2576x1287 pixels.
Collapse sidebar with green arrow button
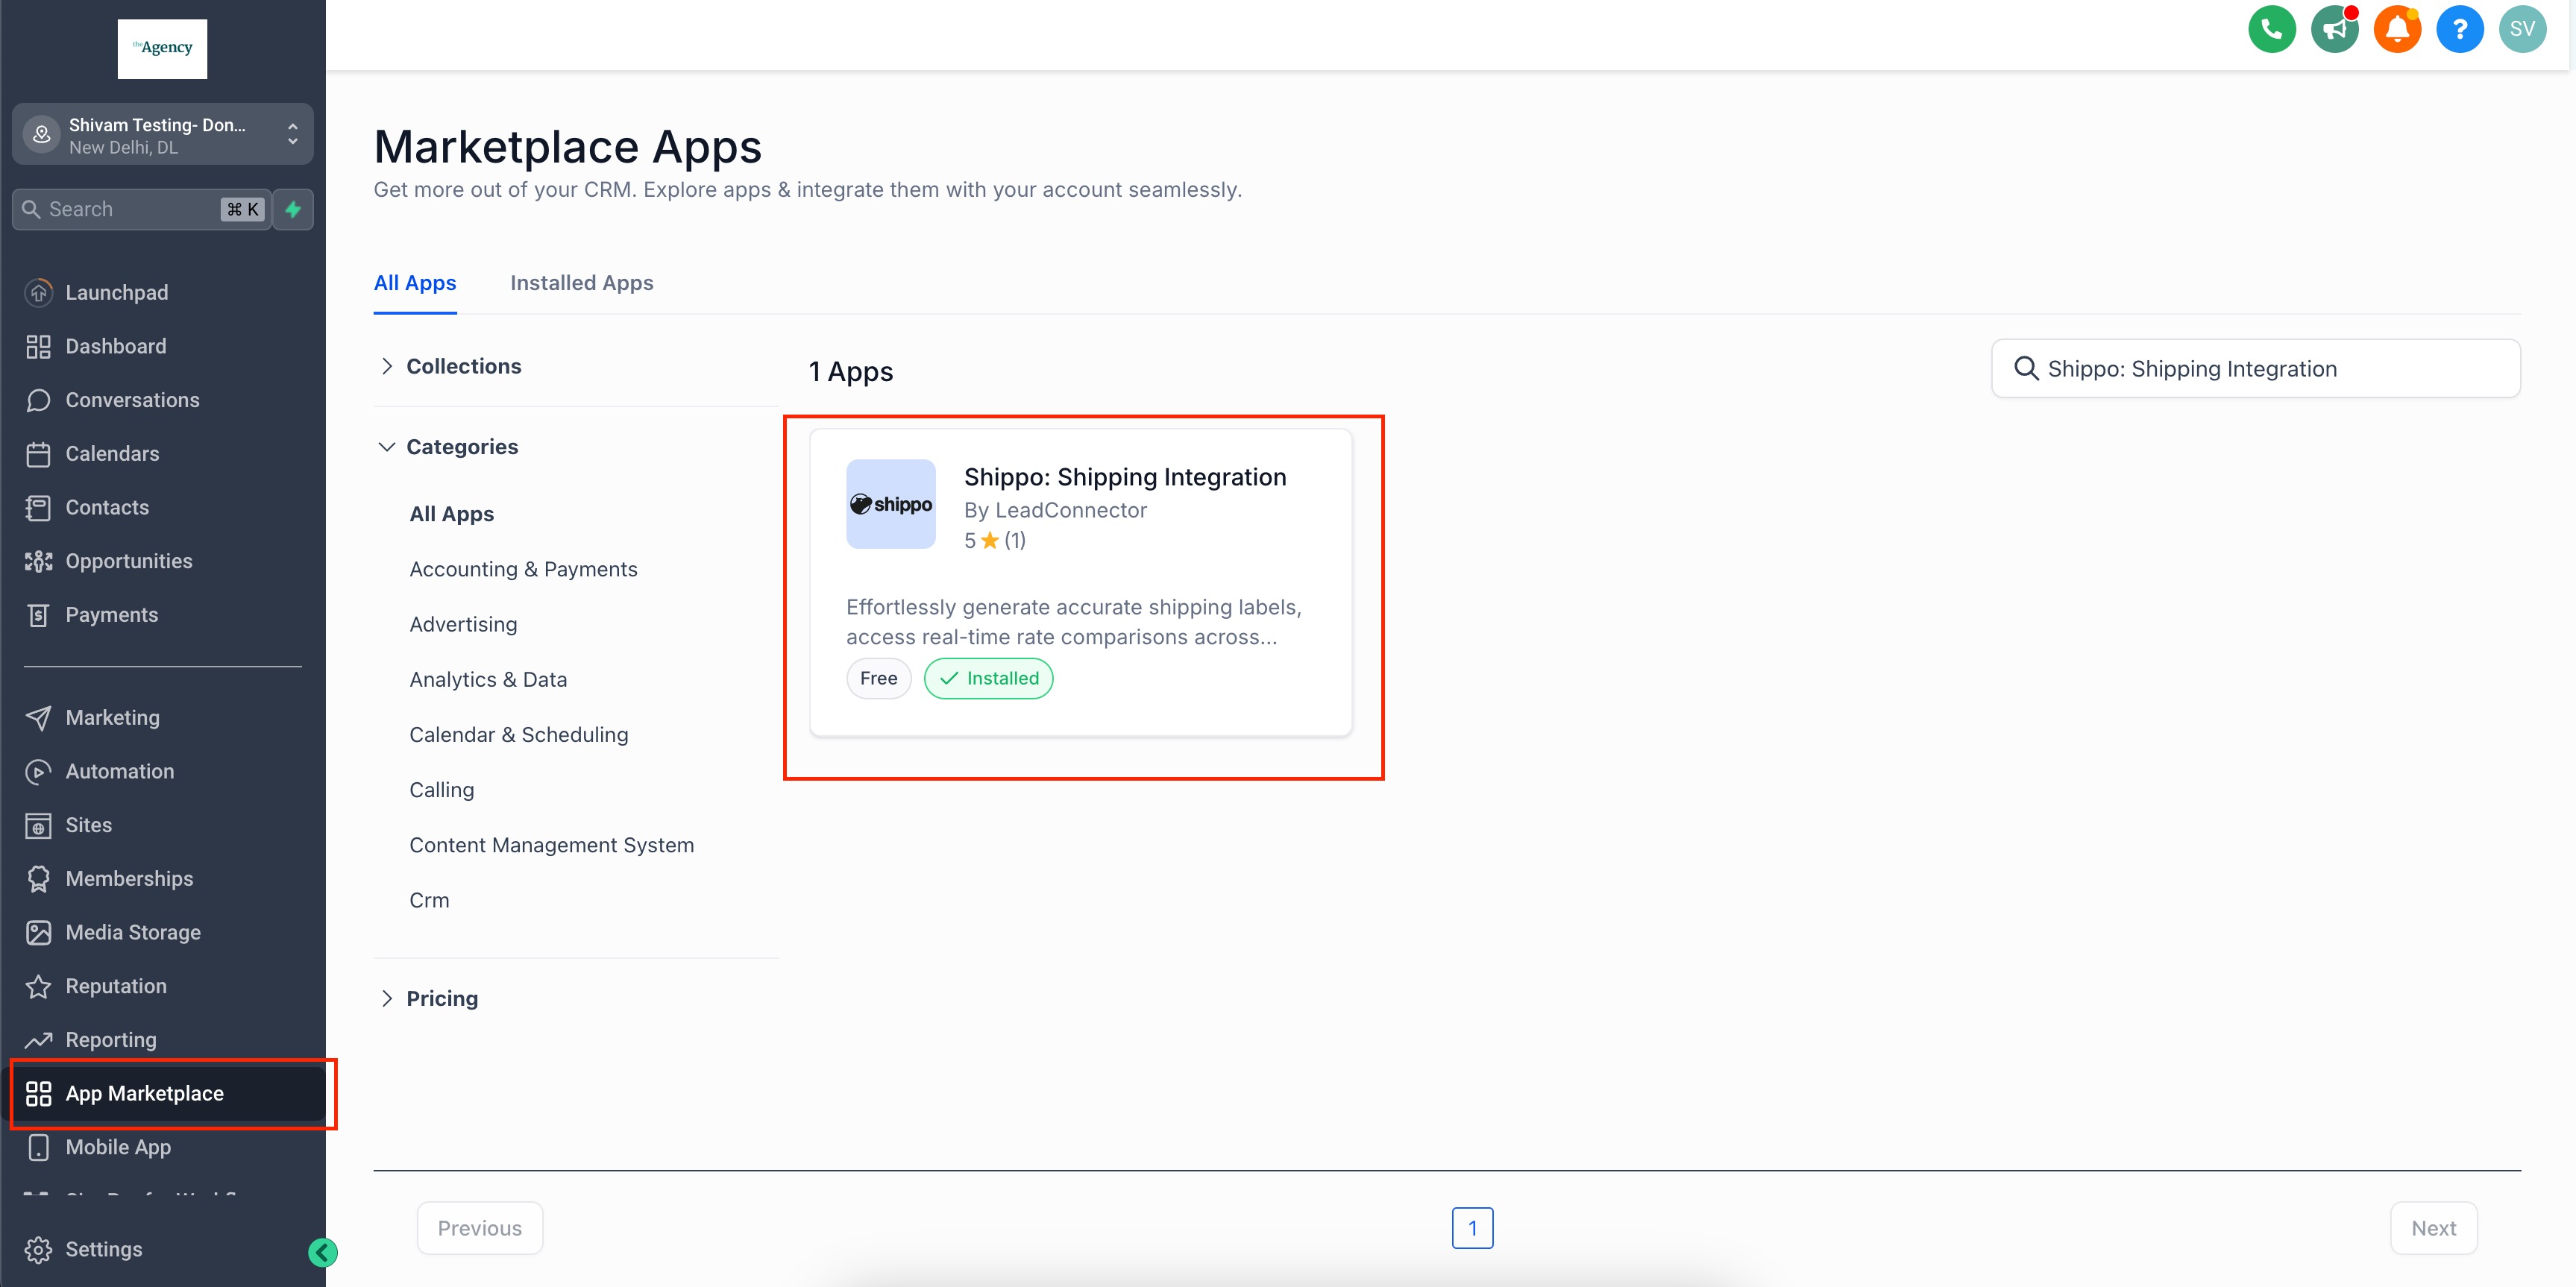pyautogui.click(x=322, y=1252)
